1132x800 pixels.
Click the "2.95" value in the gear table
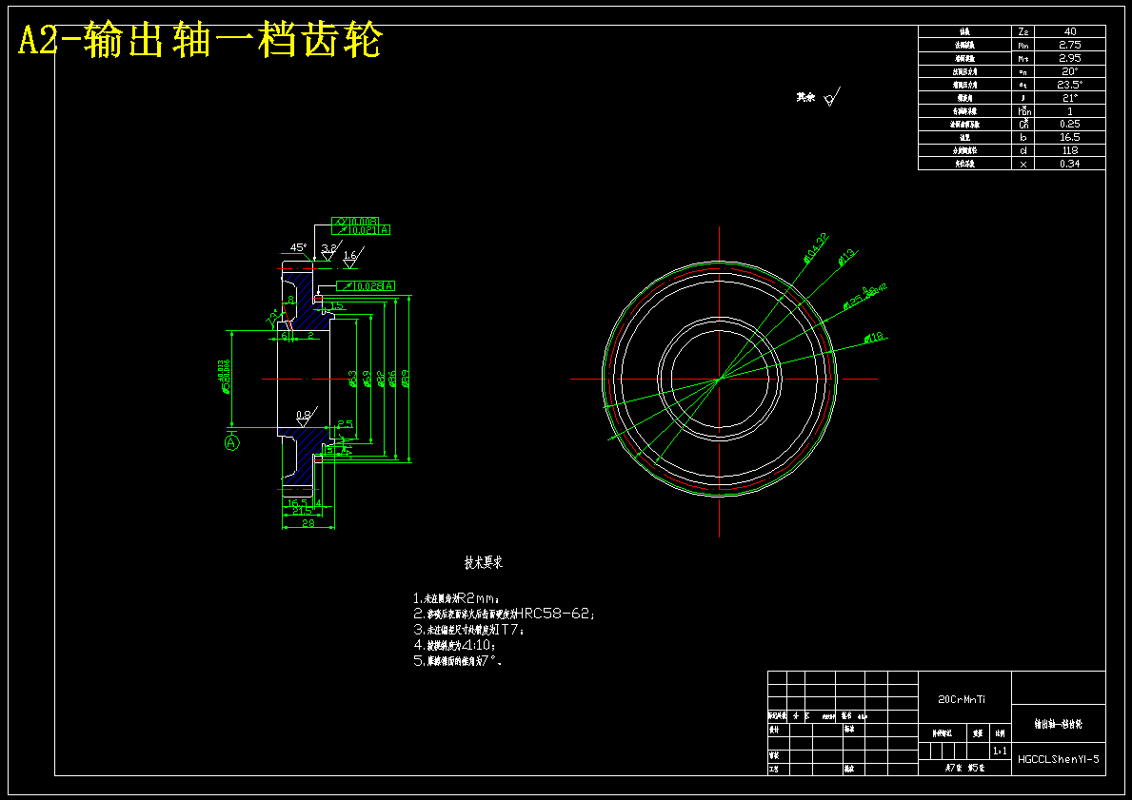(1070, 58)
